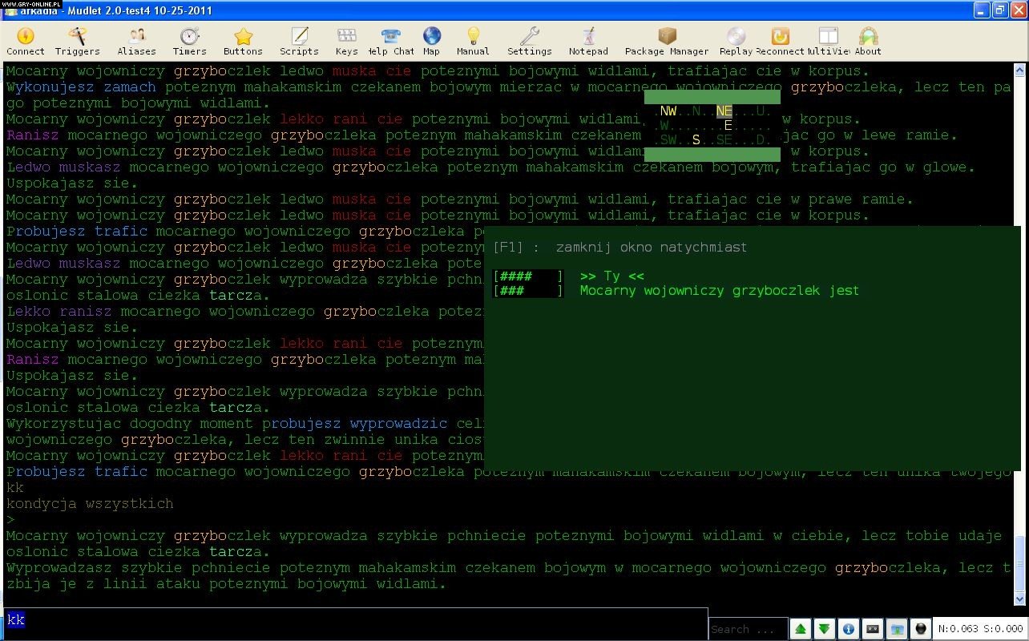Viewport: 1029px width, 641px height.
Task: Click the scrollbar down arrow of output
Action: tap(1019, 599)
